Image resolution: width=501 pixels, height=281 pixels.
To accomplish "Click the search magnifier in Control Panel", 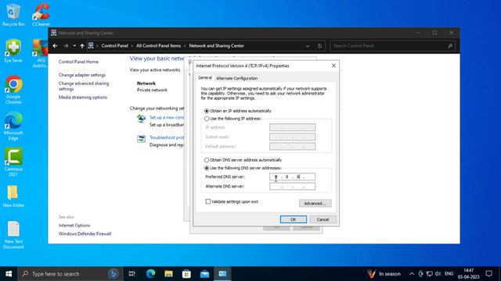I will click(x=450, y=46).
